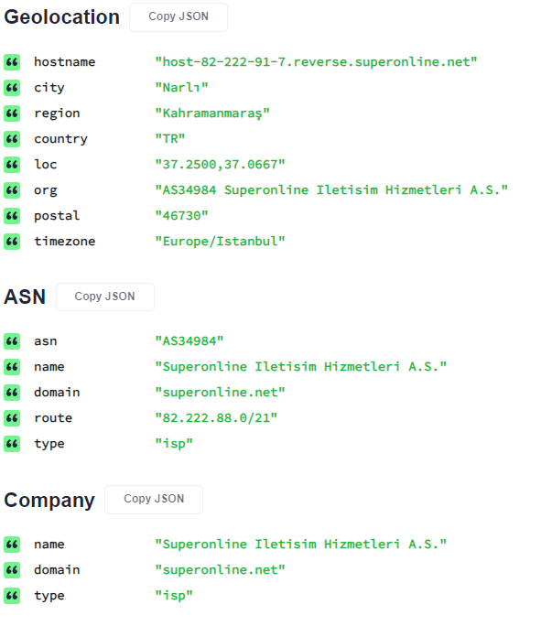
Task: Copy the ASN section JSON
Action: 105,297
